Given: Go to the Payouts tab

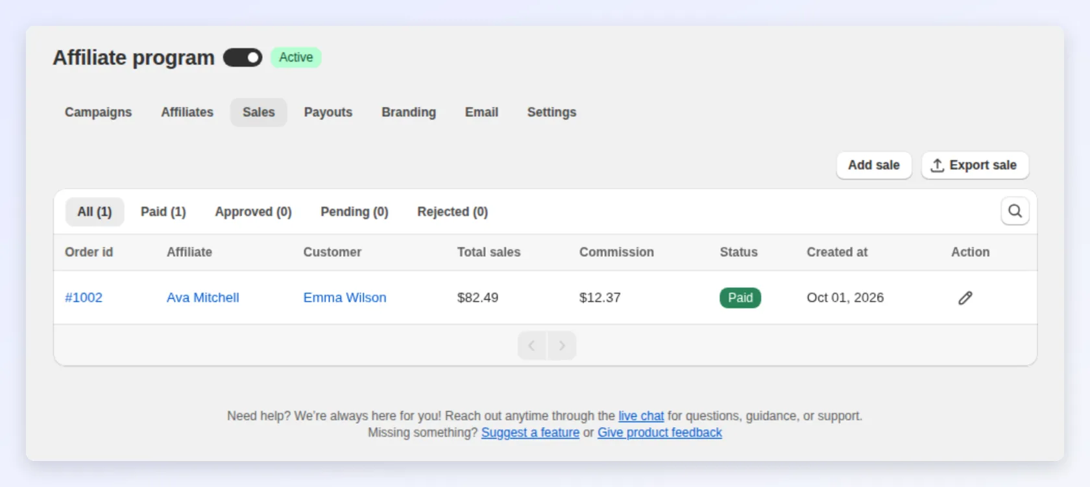Looking at the screenshot, I should (328, 112).
